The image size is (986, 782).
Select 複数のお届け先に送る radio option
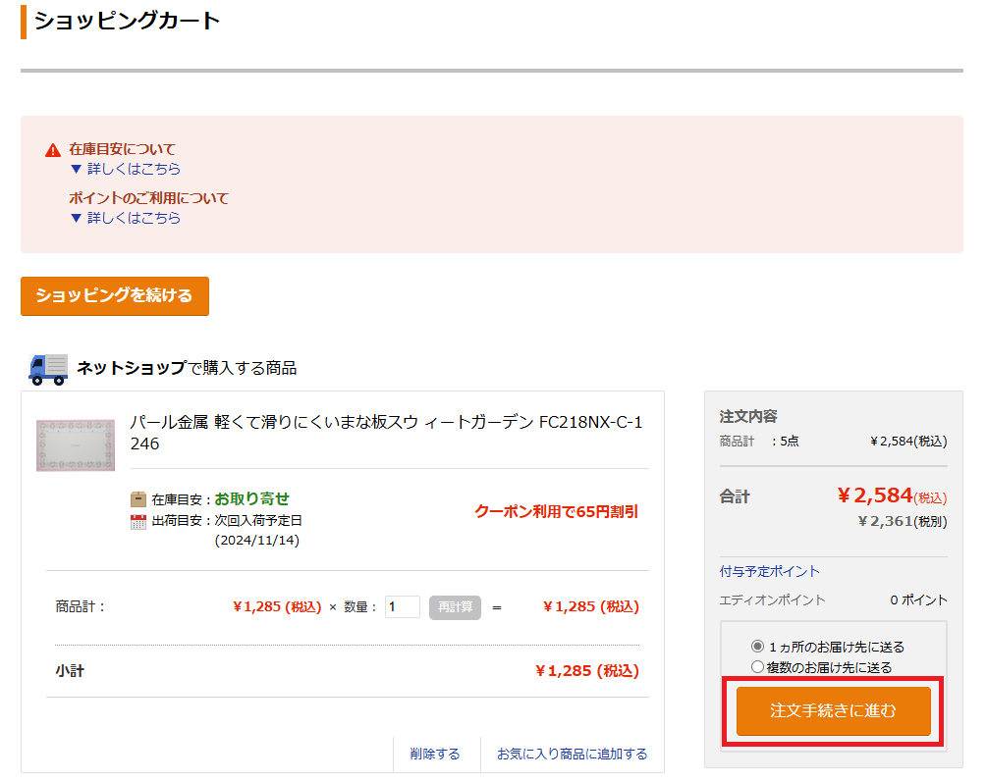point(757,667)
